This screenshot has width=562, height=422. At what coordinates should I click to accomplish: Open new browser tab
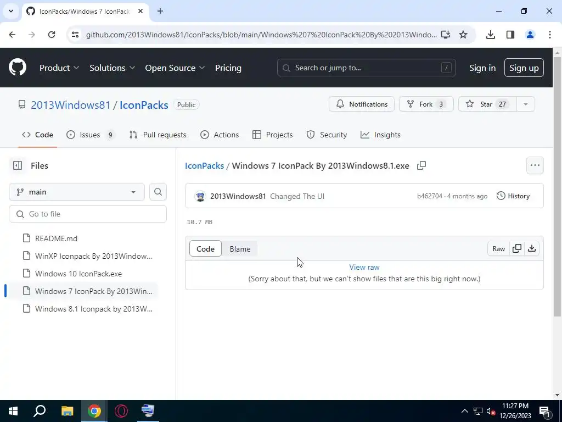pos(160,11)
